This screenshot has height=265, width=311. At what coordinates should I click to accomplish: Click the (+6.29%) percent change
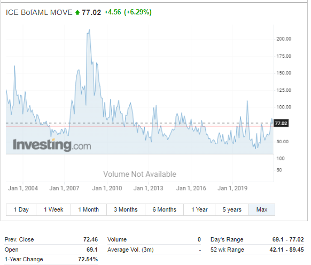(x=138, y=12)
